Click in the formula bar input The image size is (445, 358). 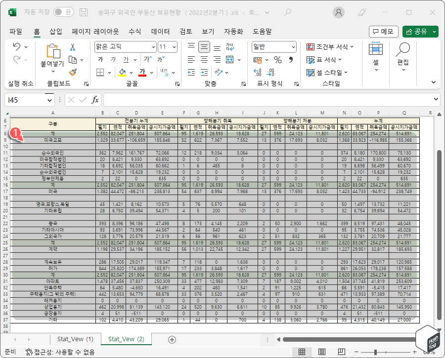(x=267, y=100)
